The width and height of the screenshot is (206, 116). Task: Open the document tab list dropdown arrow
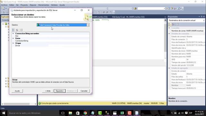[165, 17]
